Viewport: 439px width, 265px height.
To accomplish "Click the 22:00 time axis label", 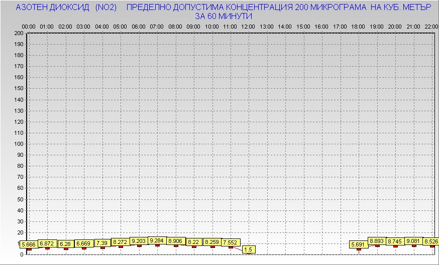I will pos(431,26).
